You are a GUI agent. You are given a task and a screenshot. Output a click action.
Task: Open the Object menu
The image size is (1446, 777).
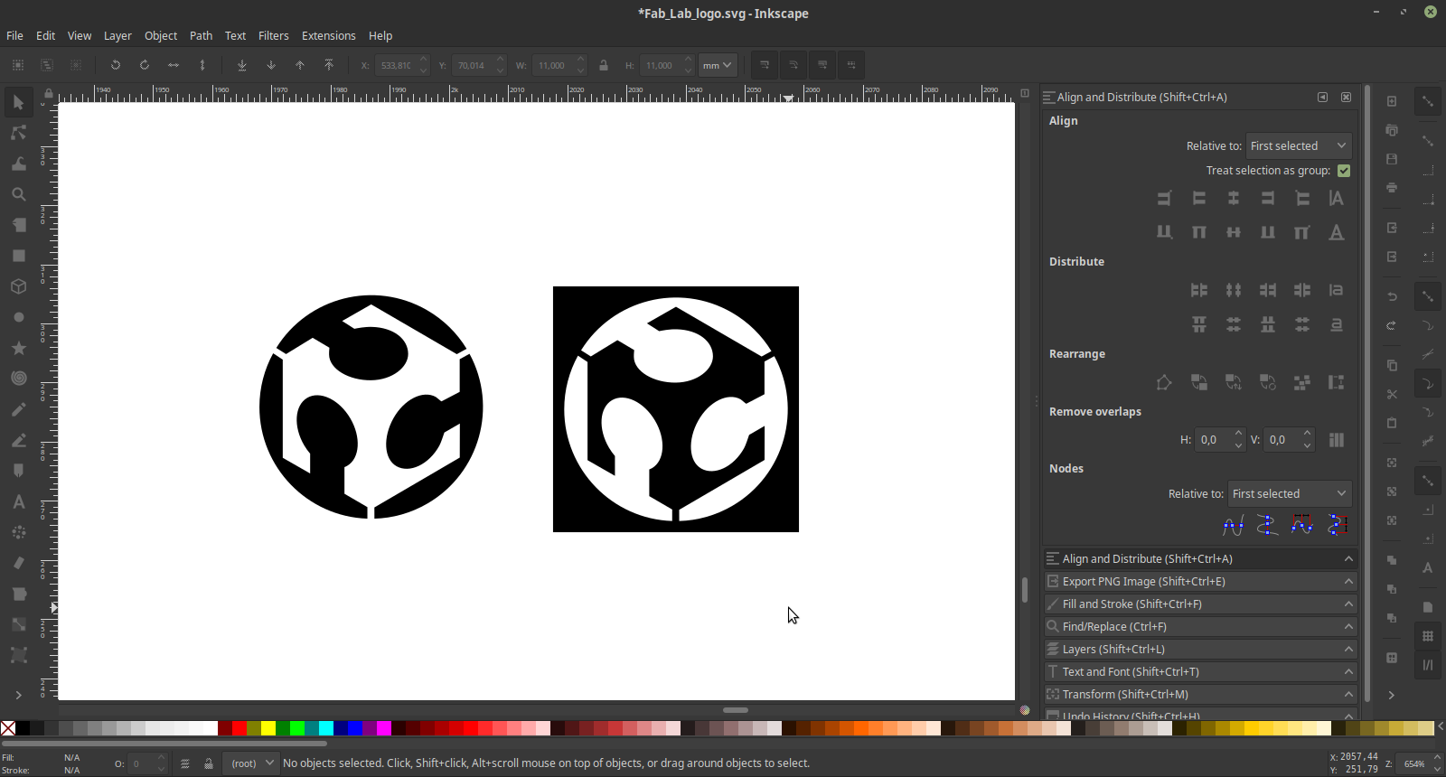click(161, 35)
